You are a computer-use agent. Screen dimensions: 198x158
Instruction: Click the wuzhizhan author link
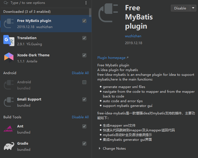(133, 36)
